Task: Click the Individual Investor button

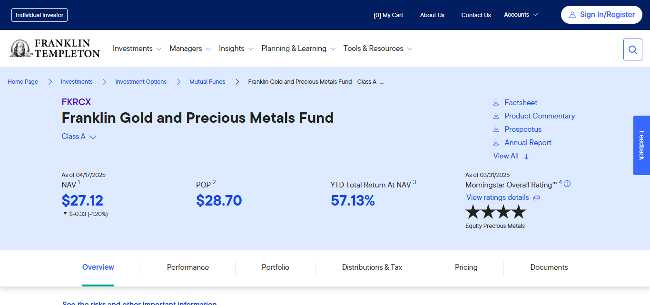Action: point(39,15)
